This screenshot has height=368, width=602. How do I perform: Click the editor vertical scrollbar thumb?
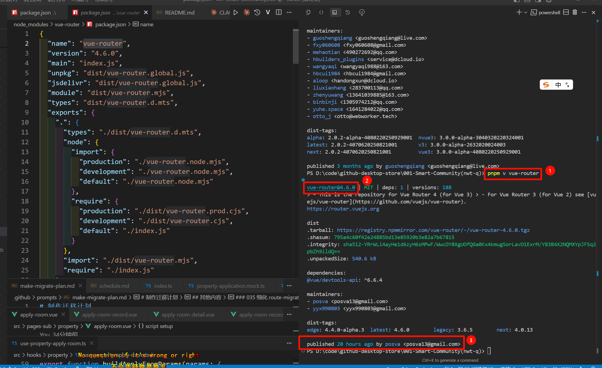(295, 47)
